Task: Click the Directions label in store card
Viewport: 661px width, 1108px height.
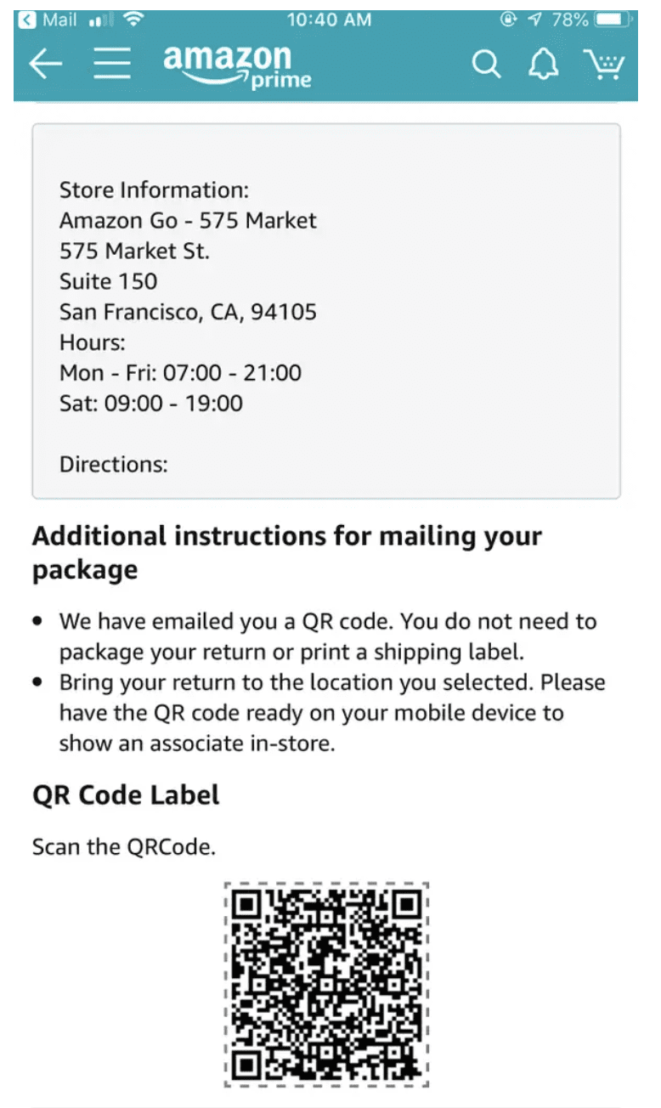Action: (x=114, y=464)
